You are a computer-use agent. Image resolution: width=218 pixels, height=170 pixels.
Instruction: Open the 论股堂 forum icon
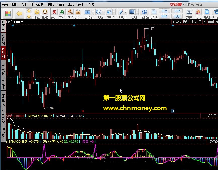[145, 14]
